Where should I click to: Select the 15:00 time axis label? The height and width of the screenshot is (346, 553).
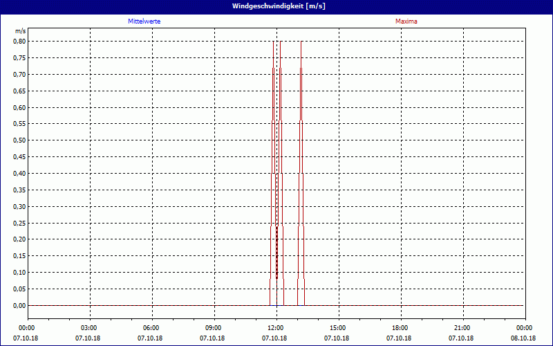point(337,327)
